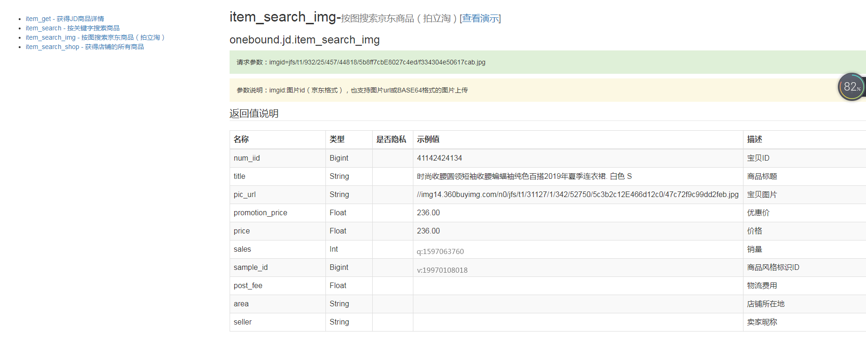The height and width of the screenshot is (339, 866).
Task: Click the v:19970108018 example value
Action: (442, 270)
